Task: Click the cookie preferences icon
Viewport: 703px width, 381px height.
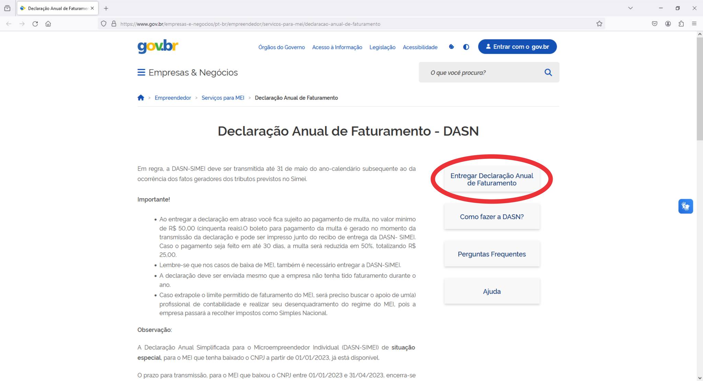Action: [451, 47]
